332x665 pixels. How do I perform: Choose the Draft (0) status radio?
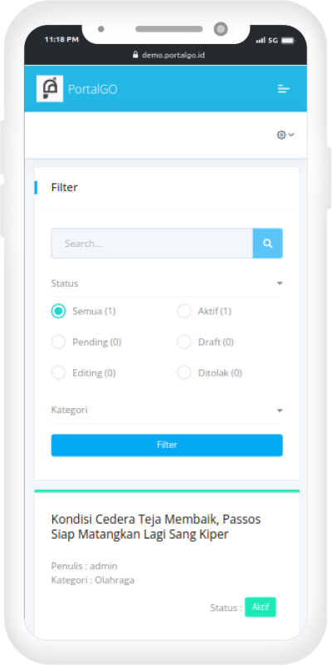click(x=184, y=342)
